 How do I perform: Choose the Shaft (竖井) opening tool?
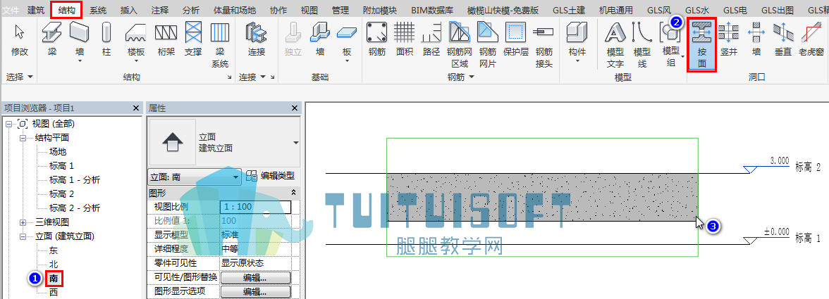(729, 39)
